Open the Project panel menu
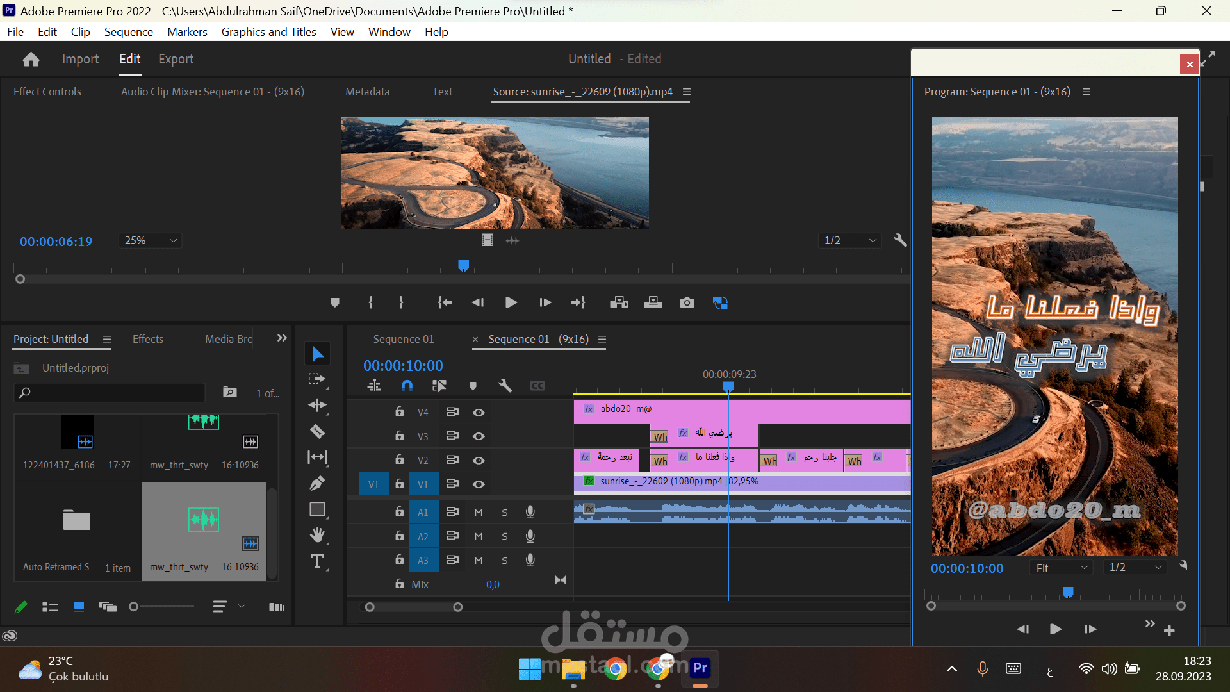The width and height of the screenshot is (1230, 692). 107,339
